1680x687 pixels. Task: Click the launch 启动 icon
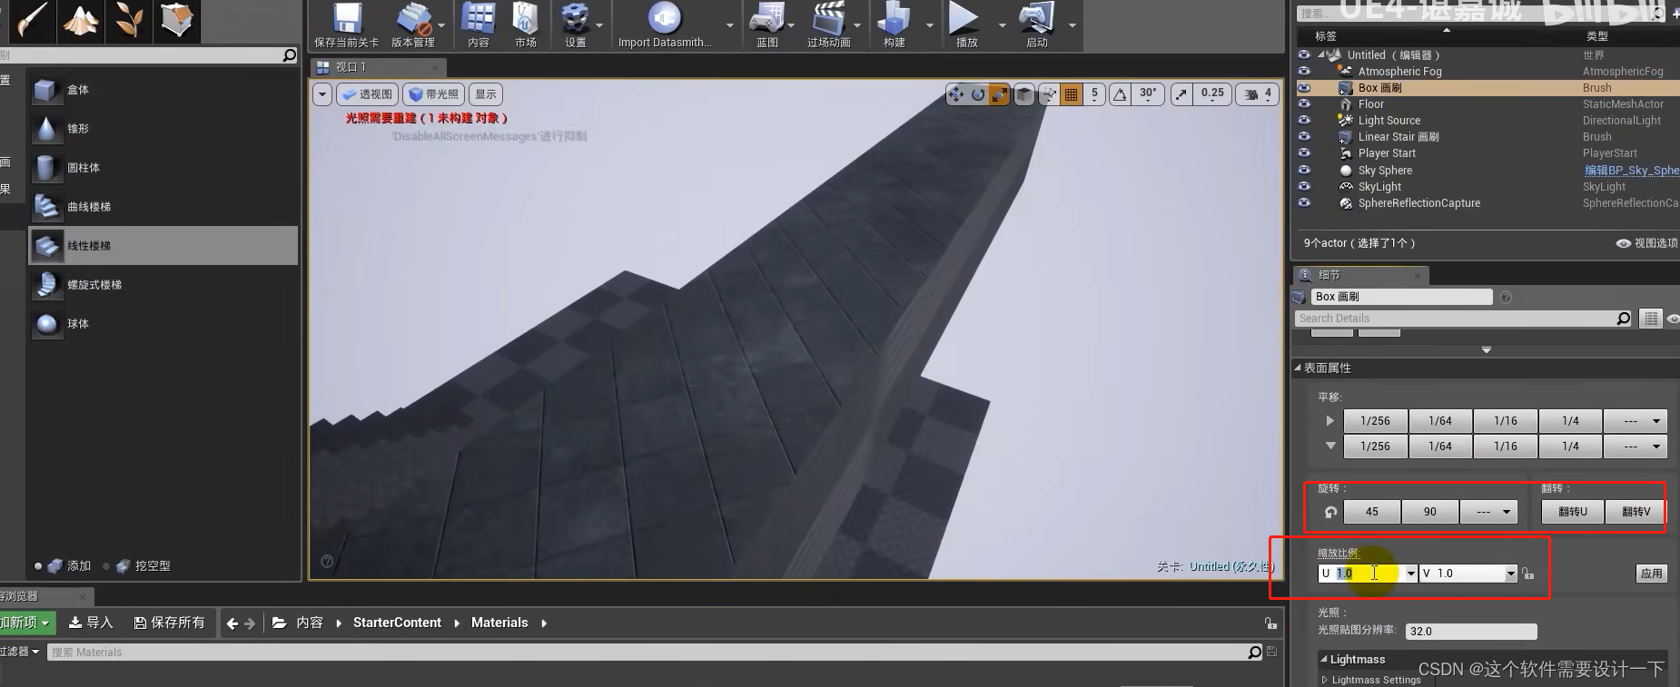coord(1036,25)
